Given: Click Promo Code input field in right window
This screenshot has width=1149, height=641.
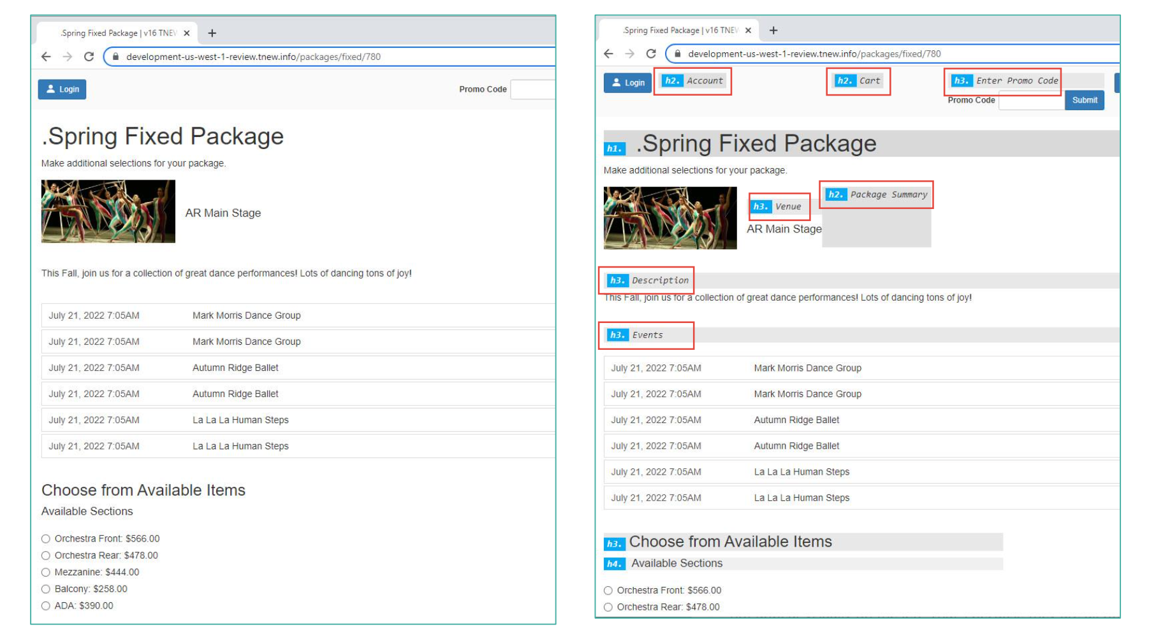Looking at the screenshot, I should pos(1031,101).
